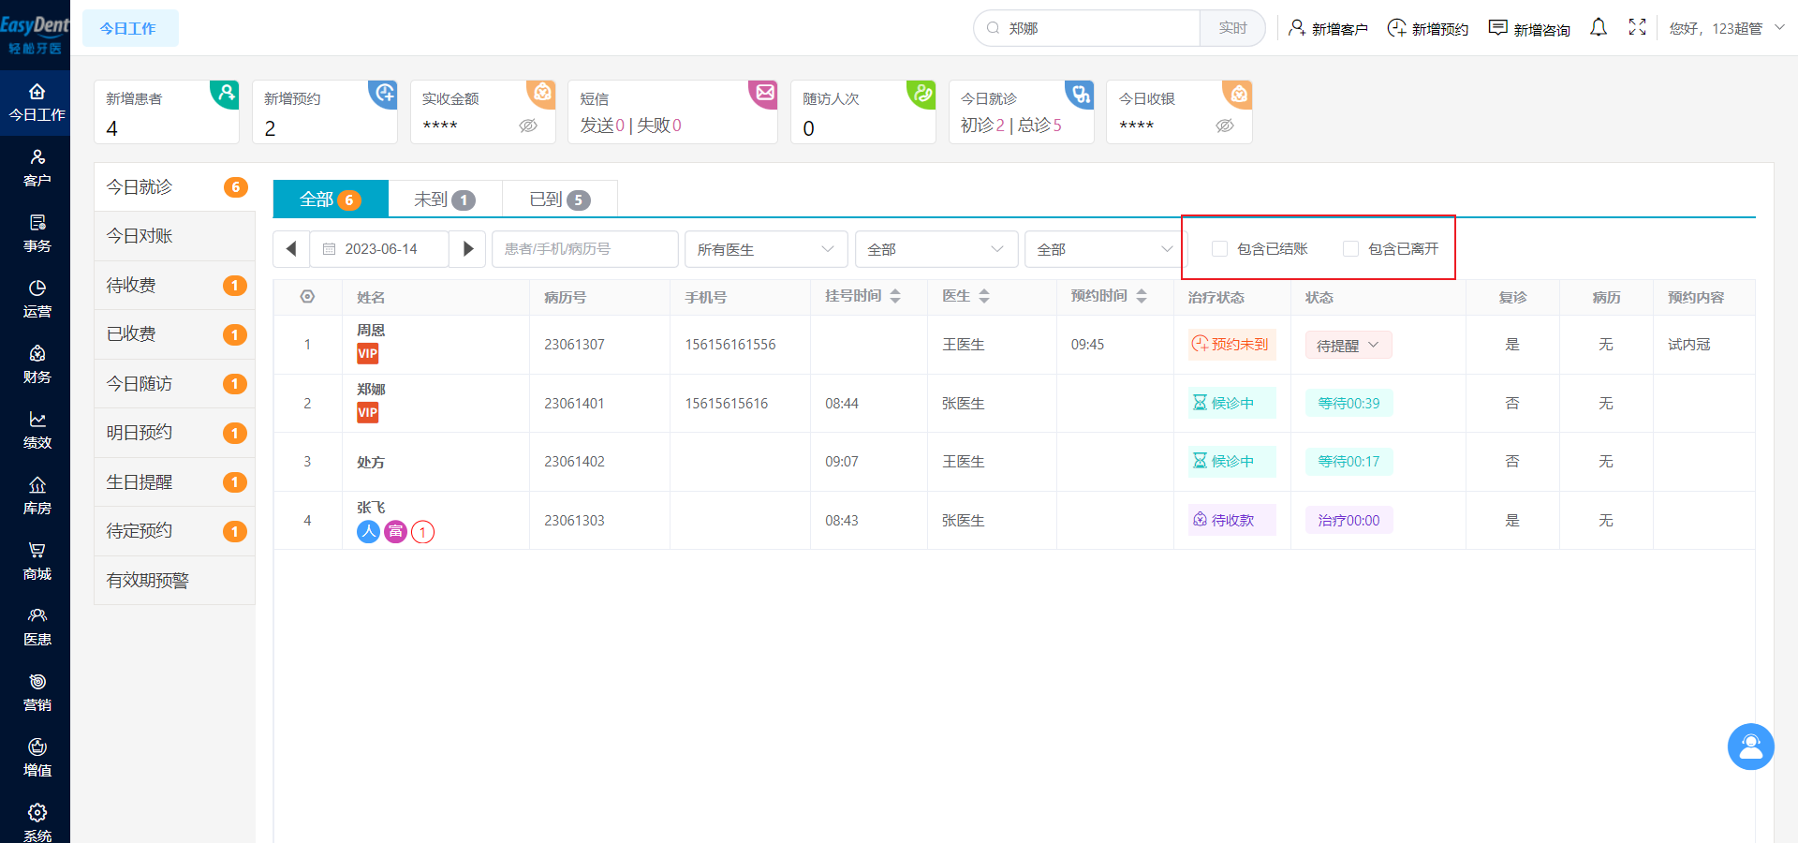Click 新增客户 button
This screenshot has height=843, width=1798.
click(x=1328, y=28)
